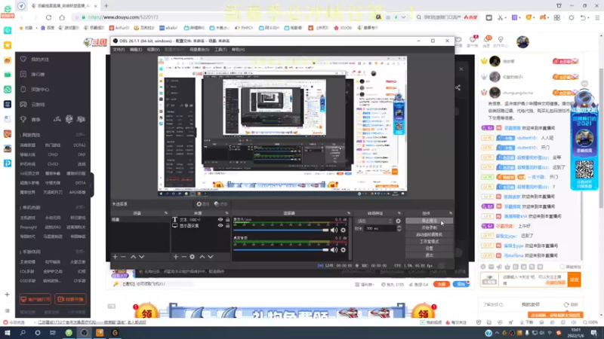Go to browser home page

click(x=62, y=17)
